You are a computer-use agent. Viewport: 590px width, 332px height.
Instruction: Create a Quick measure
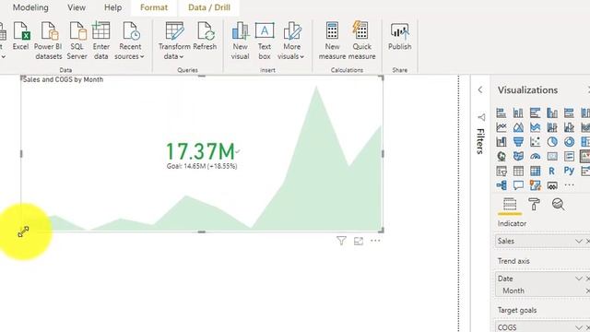pyautogui.click(x=361, y=41)
